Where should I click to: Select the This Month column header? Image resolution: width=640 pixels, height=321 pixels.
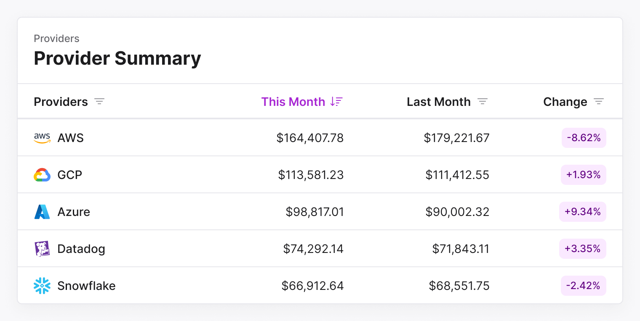tap(293, 102)
